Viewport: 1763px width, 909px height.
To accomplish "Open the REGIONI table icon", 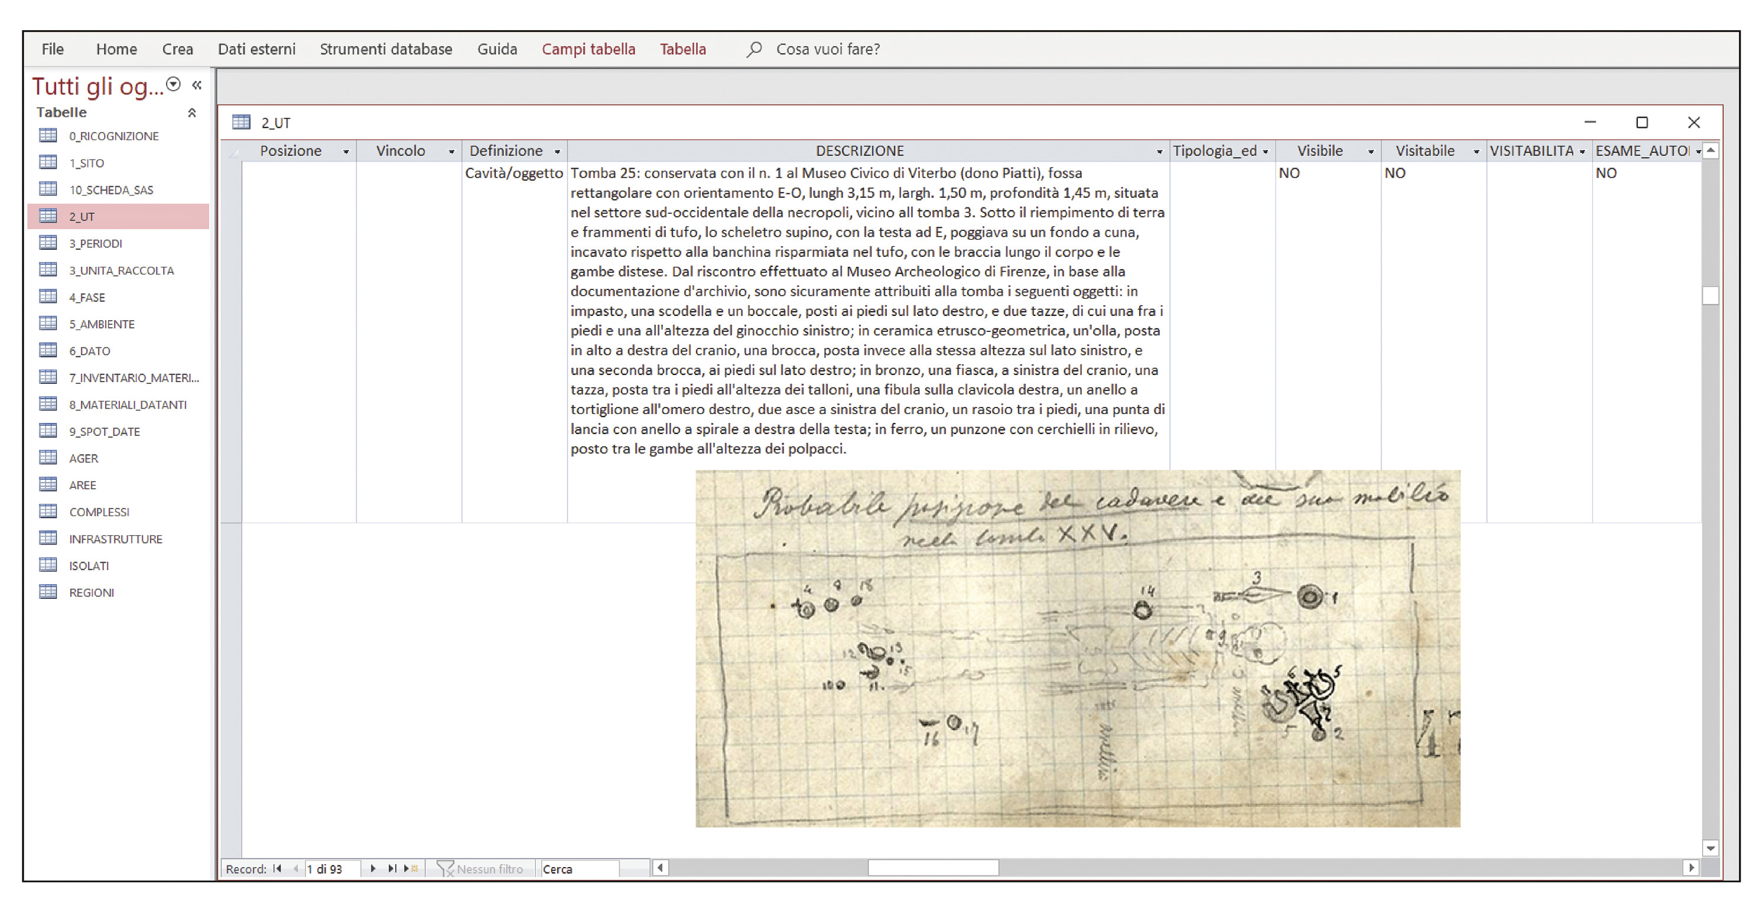I will [48, 592].
